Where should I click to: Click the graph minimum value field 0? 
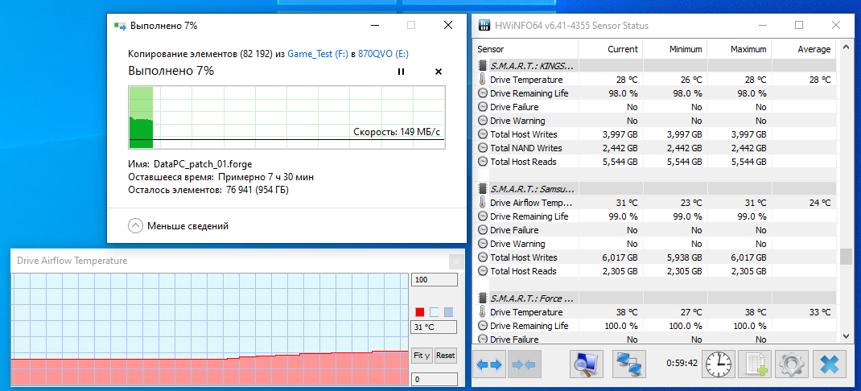(435, 380)
